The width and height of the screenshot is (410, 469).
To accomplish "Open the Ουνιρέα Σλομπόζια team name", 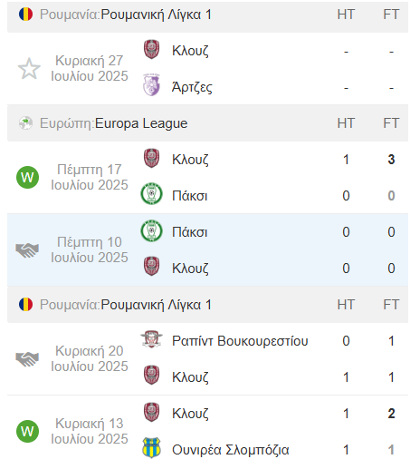I will coord(231,450).
